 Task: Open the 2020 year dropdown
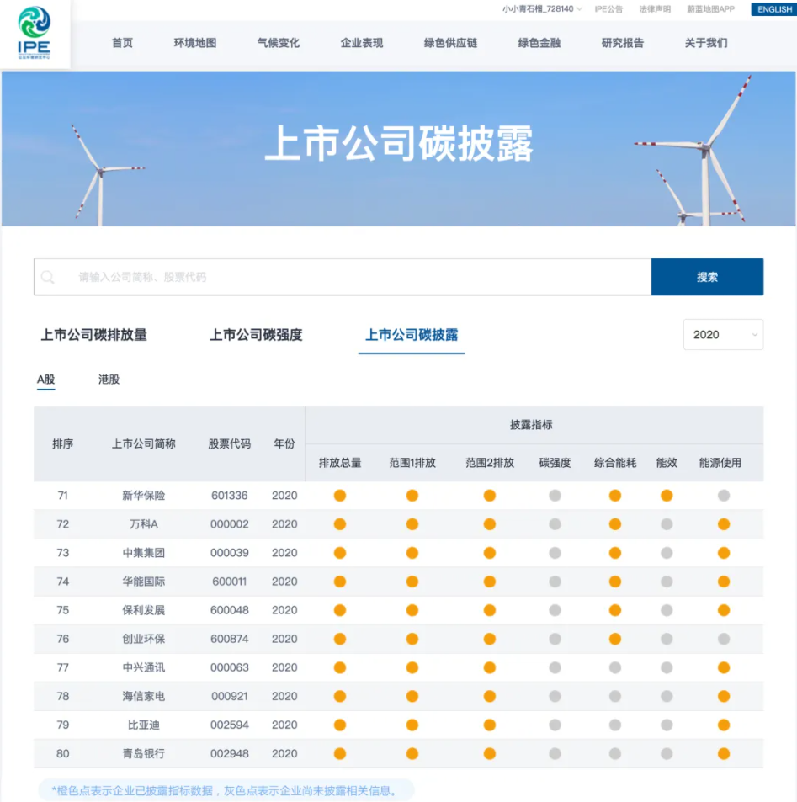point(723,334)
